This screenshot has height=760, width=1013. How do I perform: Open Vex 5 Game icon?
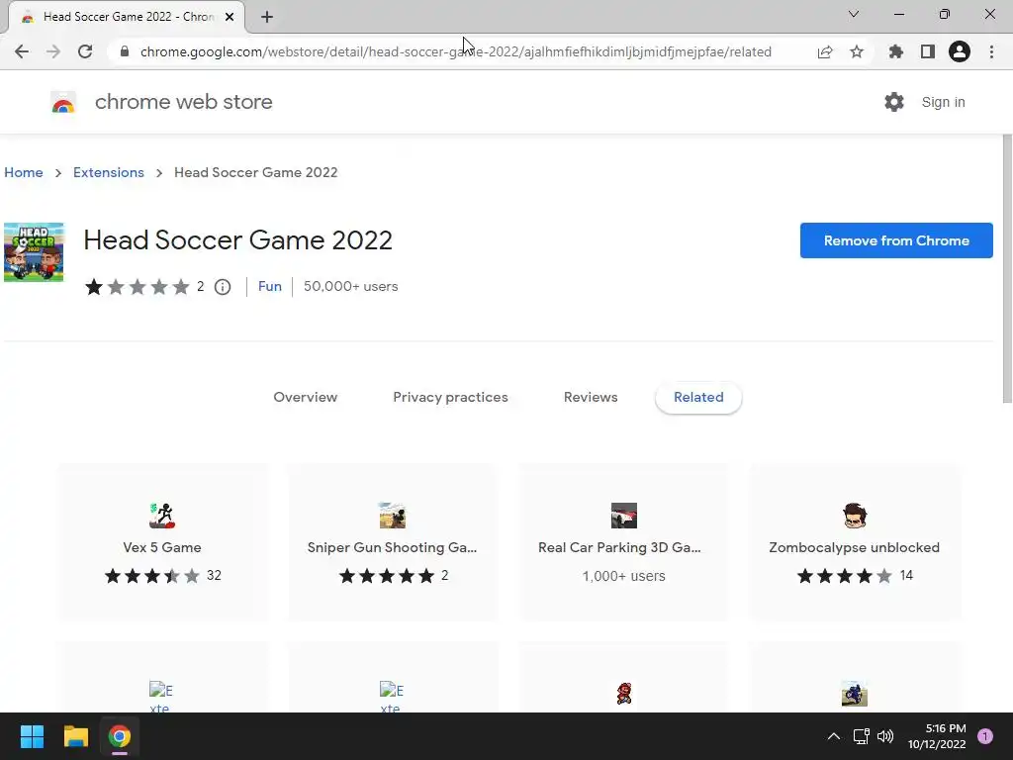(x=162, y=516)
